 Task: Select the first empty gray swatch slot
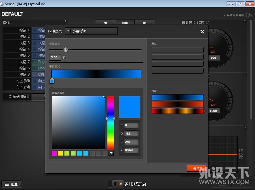click(92, 153)
